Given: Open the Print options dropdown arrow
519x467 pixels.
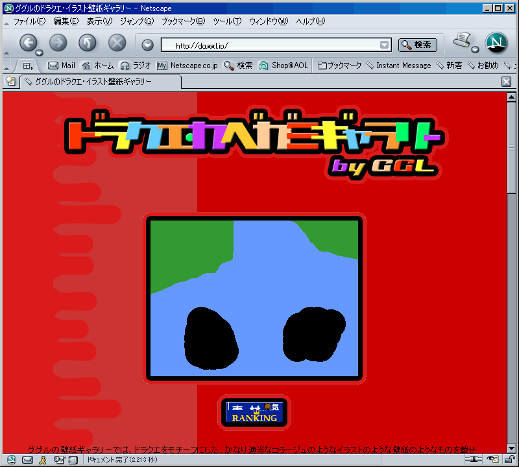Looking at the screenshot, I should click(x=476, y=50).
